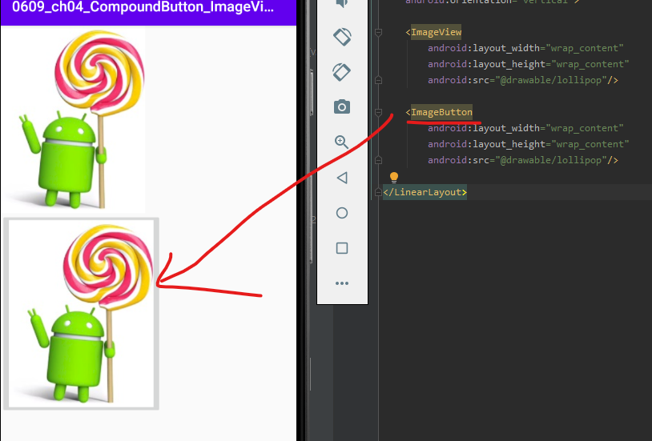Click the emulator zoom magnifier icon
652x441 pixels.
tap(342, 142)
